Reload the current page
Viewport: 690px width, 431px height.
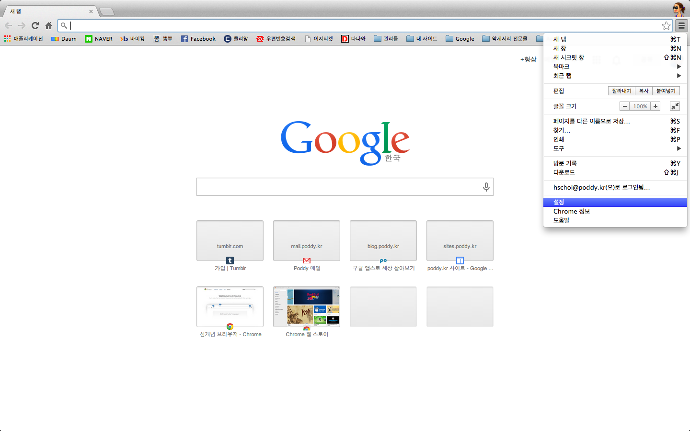tap(35, 25)
